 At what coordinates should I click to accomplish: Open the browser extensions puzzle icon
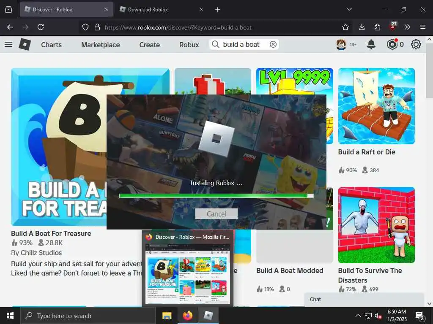tap(377, 27)
